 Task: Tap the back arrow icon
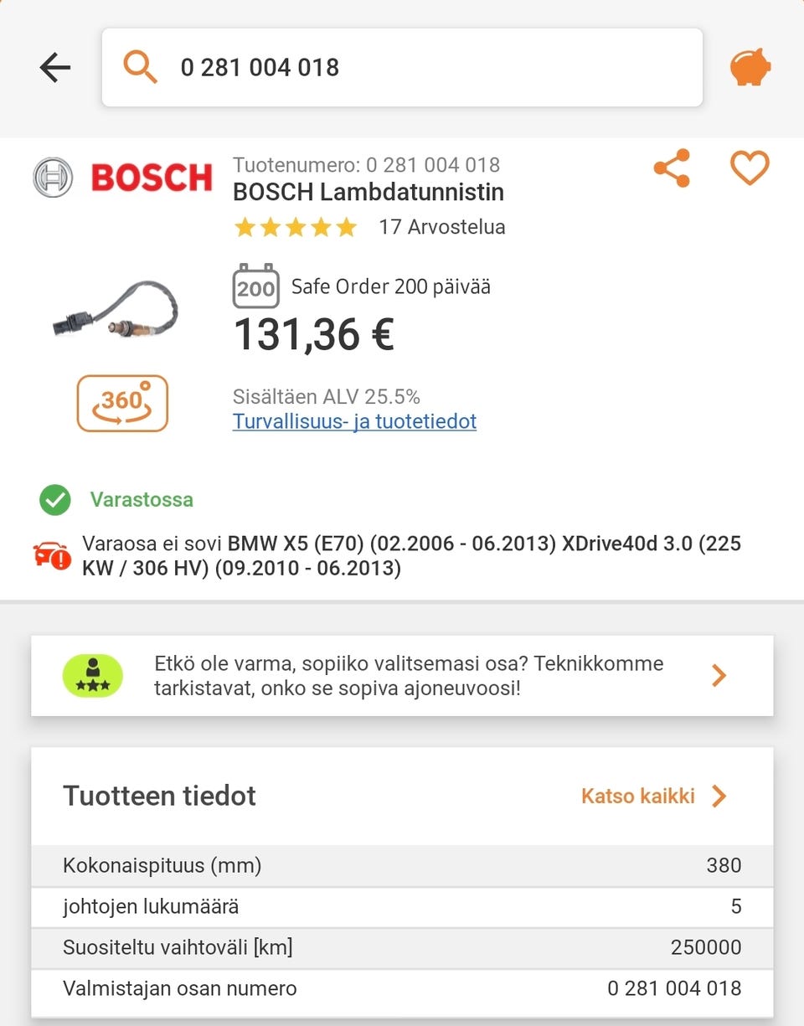[x=55, y=67]
